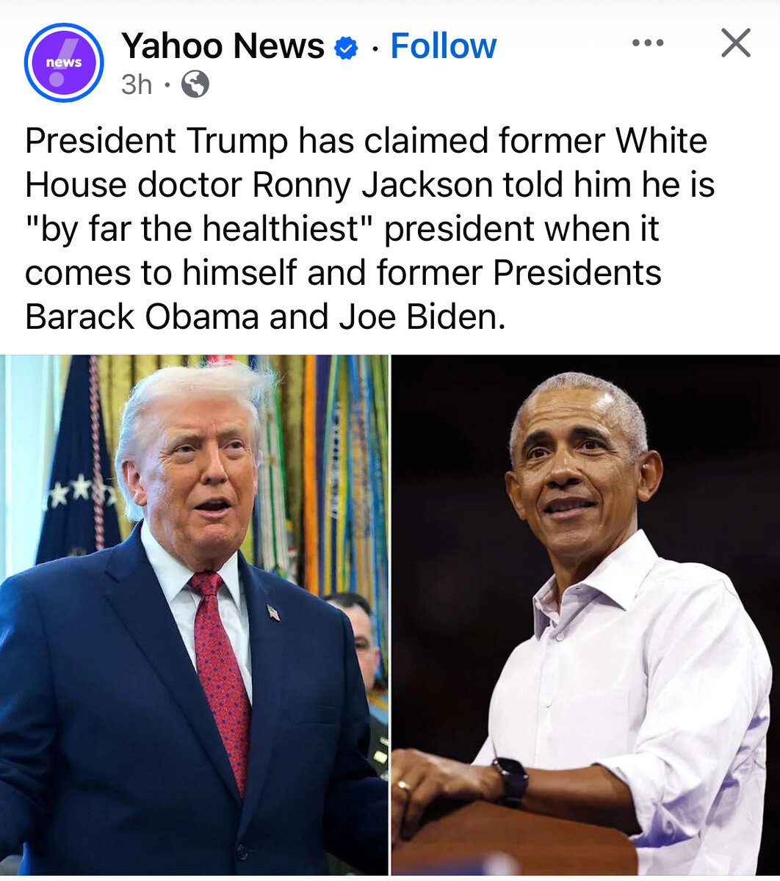Screen dimensions: 780x881
Task: Open the Yahoo News page name
Action: 223,46
